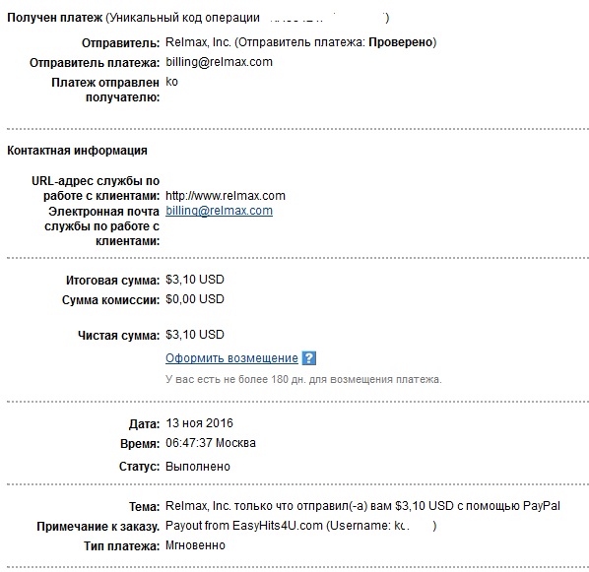The height and width of the screenshot is (572, 589).
Task: Click the Relmax, Inc. sender name
Action: [x=198, y=42]
